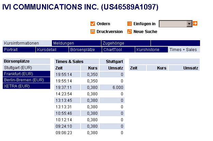Choose Frankfurt (EUR) exchange
Screen dimensions: 213x141
tap(18, 74)
